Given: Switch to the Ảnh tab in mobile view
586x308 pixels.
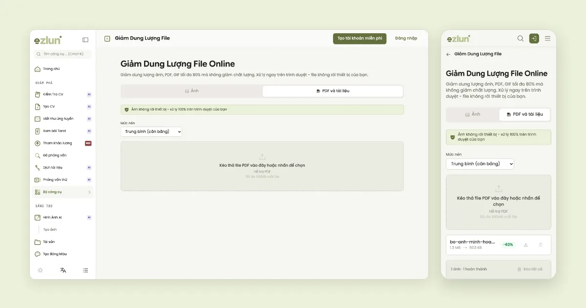Looking at the screenshot, I should 473,114.
